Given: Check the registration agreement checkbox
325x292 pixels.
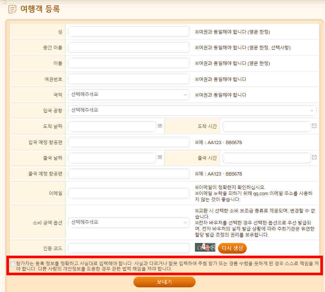Looking at the screenshot, I should coord(13,263).
